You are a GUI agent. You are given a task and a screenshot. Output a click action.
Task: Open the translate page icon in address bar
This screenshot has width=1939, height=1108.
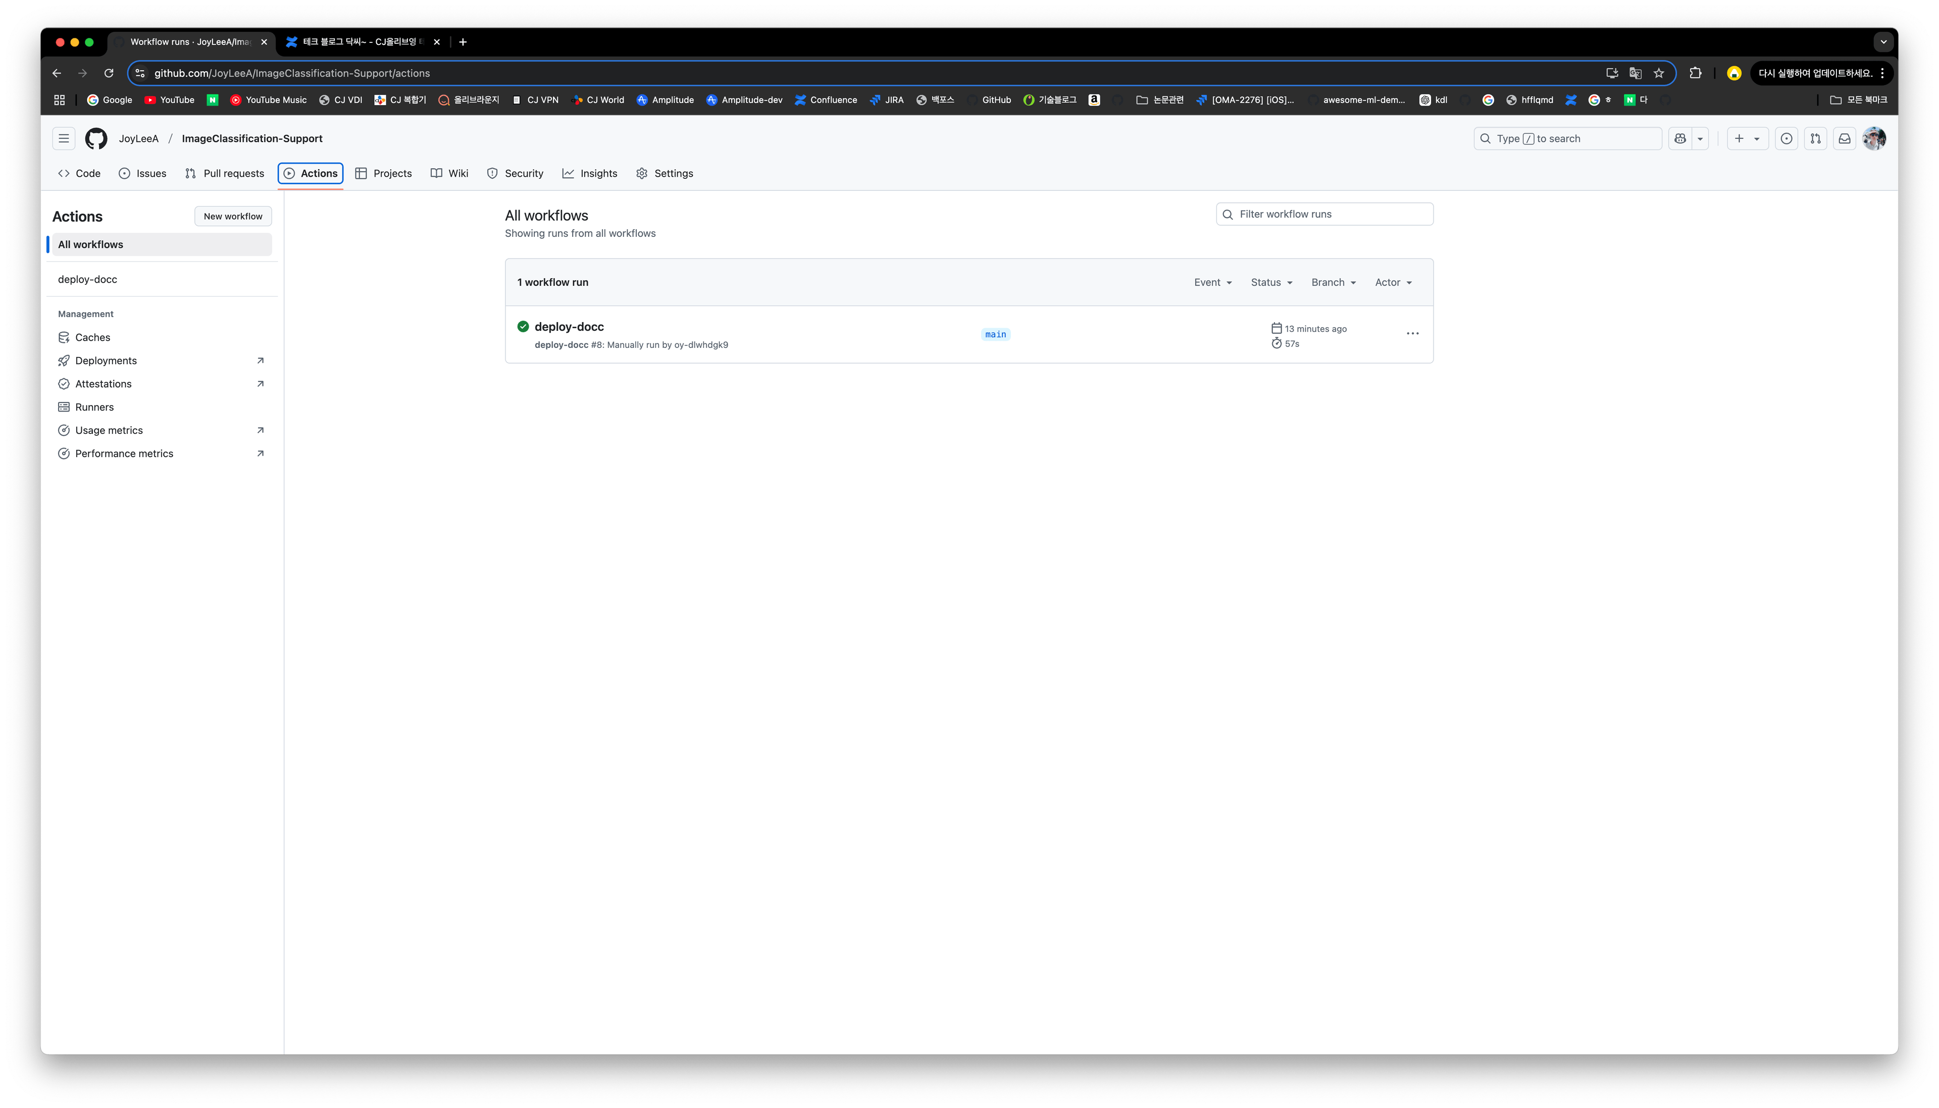click(x=1635, y=73)
